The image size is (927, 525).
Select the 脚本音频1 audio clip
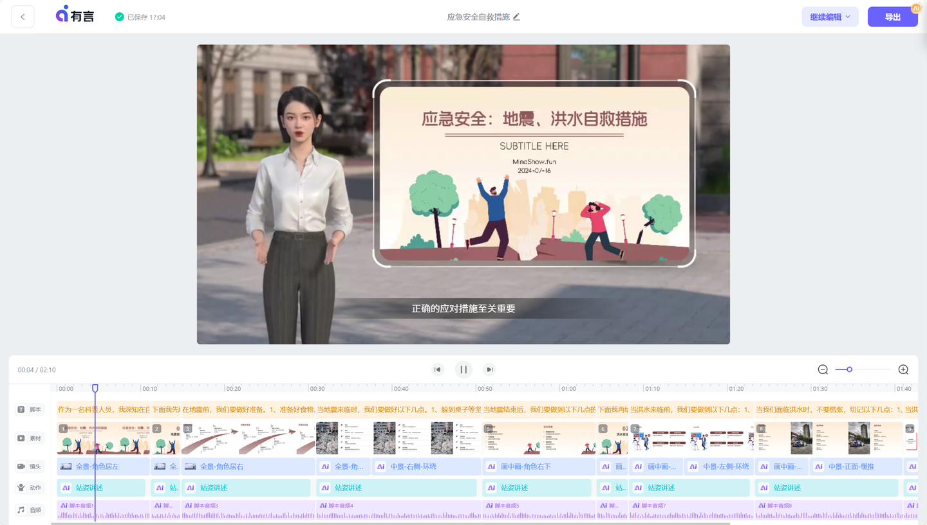[x=103, y=510]
